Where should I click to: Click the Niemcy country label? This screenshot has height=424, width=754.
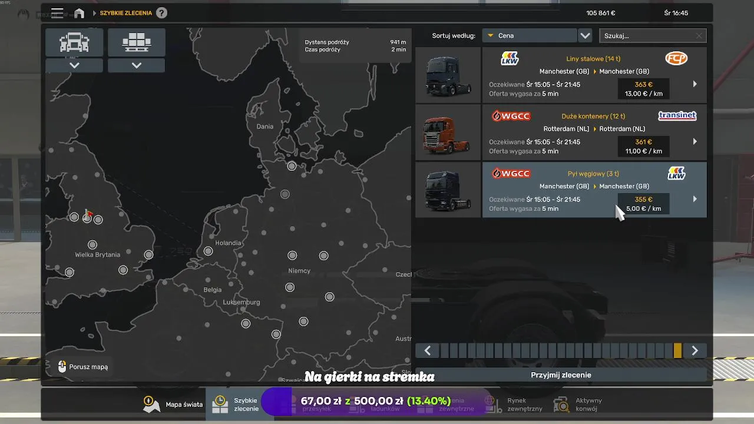(x=299, y=271)
